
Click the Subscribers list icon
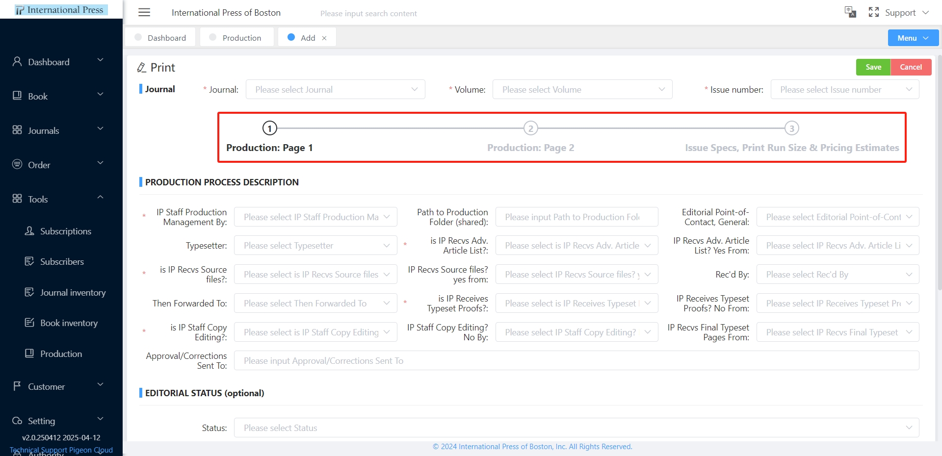29,261
